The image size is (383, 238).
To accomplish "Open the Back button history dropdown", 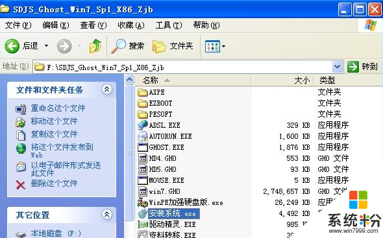I will click(x=46, y=45).
